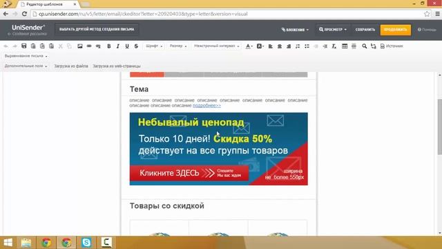This screenshot has width=442, height=249.
Task: Click the Cut scissors icon
Action: 60,46
